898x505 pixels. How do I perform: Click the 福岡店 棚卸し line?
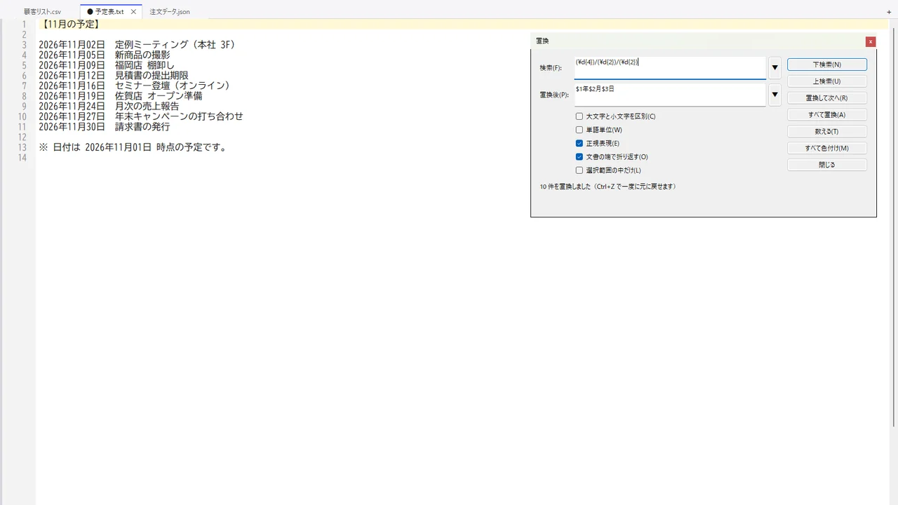tap(107, 65)
